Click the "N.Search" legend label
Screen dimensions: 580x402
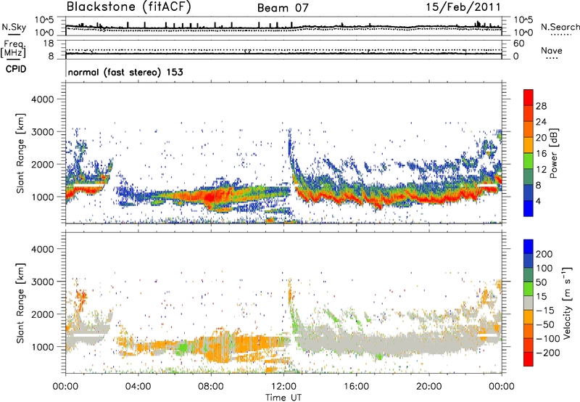(x=560, y=27)
